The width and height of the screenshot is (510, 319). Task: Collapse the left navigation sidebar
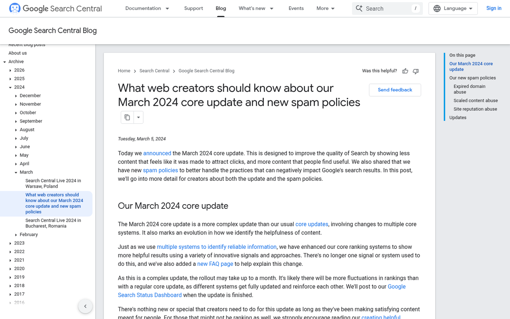tap(85, 306)
